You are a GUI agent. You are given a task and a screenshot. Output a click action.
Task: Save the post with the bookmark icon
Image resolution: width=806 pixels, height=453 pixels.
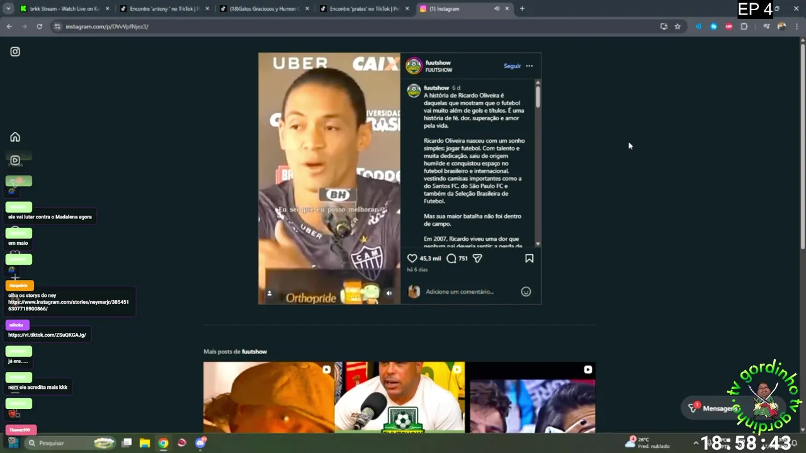(x=530, y=259)
